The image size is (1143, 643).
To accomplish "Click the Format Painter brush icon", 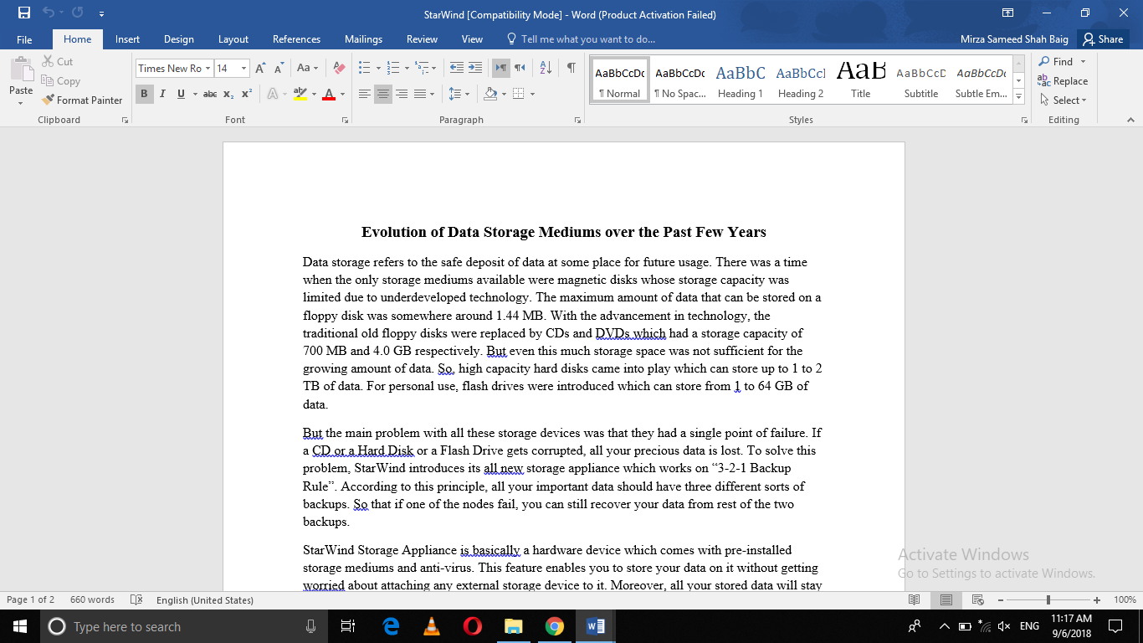I will coord(48,100).
